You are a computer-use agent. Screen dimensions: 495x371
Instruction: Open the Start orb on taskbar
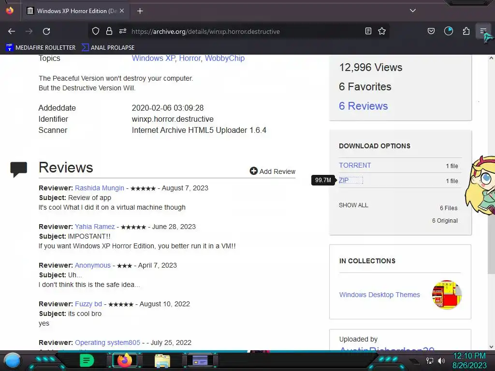tap(13, 360)
